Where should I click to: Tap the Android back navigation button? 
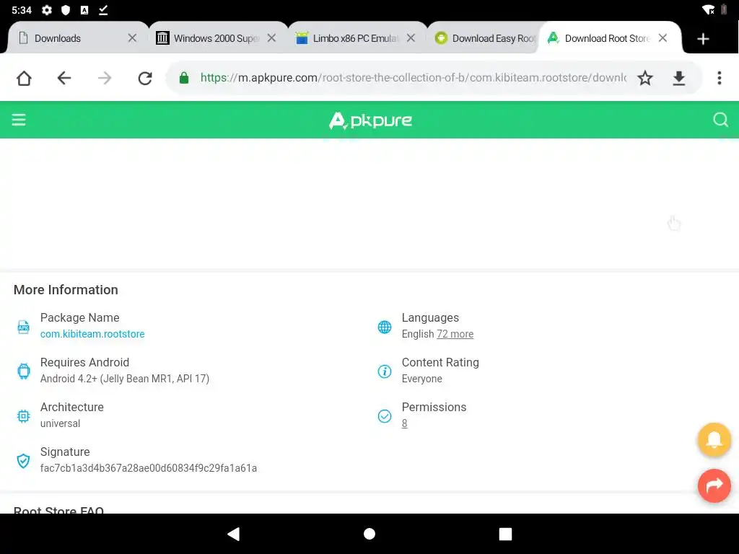pos(234,534)
